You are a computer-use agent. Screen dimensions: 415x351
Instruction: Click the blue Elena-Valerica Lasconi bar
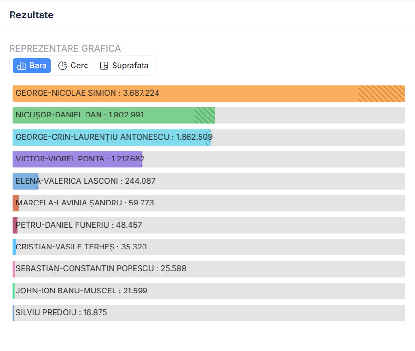coord(25,181)
